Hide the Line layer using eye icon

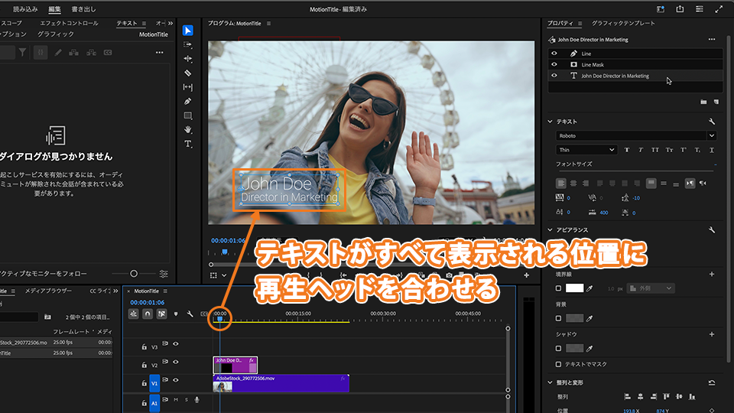coord(554,54)
